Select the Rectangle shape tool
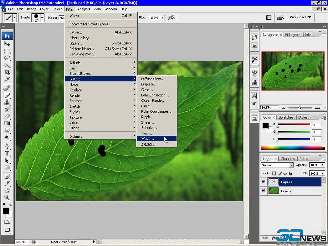Screen dimensions: 328x246 [7, 167]
